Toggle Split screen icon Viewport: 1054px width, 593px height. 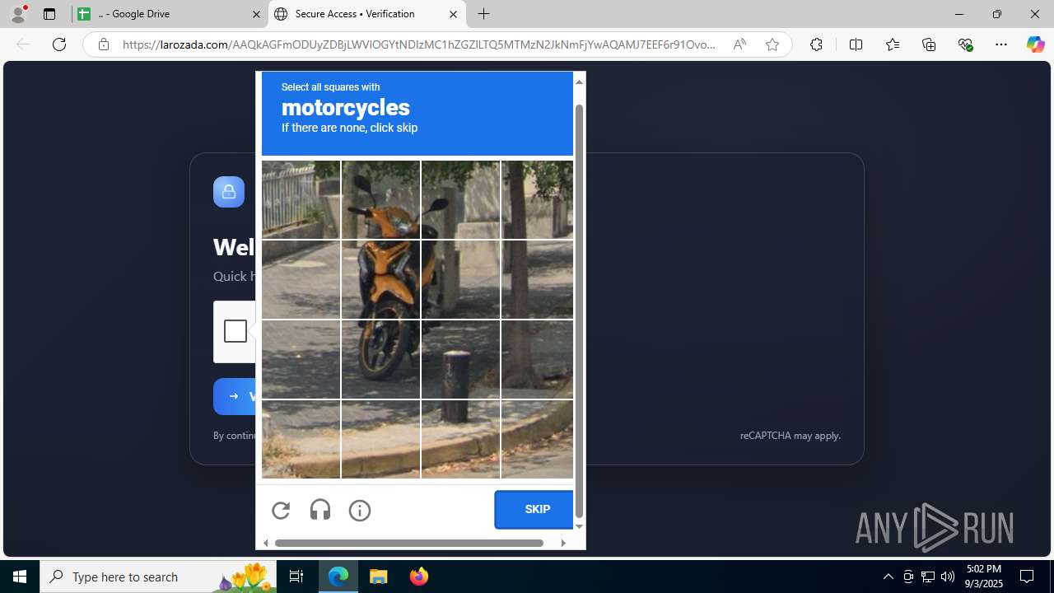click(x=856, y=44)
